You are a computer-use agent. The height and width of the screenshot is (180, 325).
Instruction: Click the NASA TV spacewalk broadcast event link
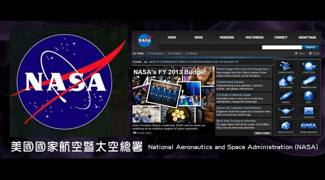point(194,62)
